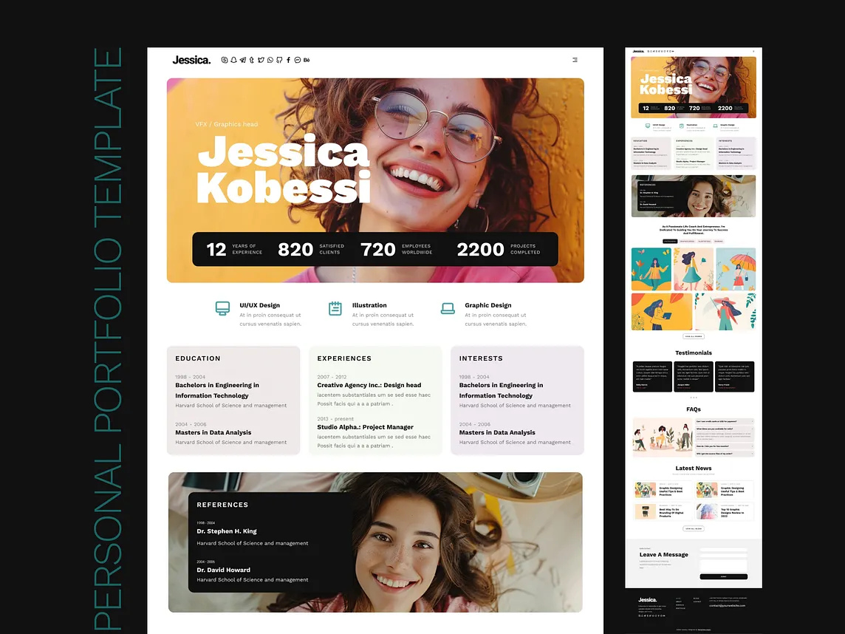Open the Messenger icon in header

pos(298,60)
